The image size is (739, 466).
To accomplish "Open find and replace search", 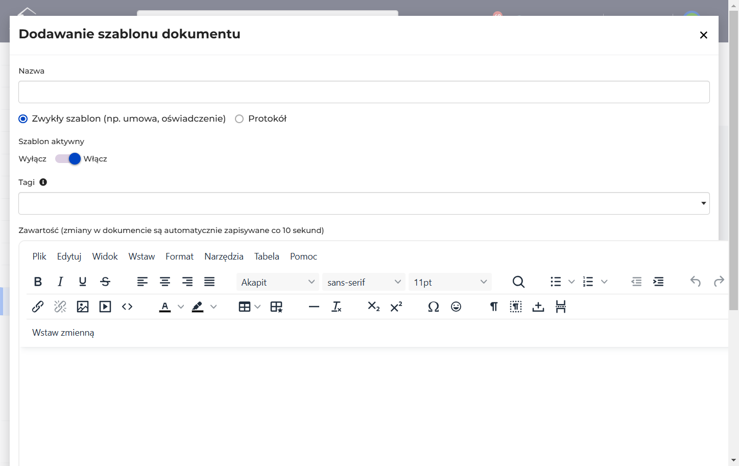I will point(518,282).
